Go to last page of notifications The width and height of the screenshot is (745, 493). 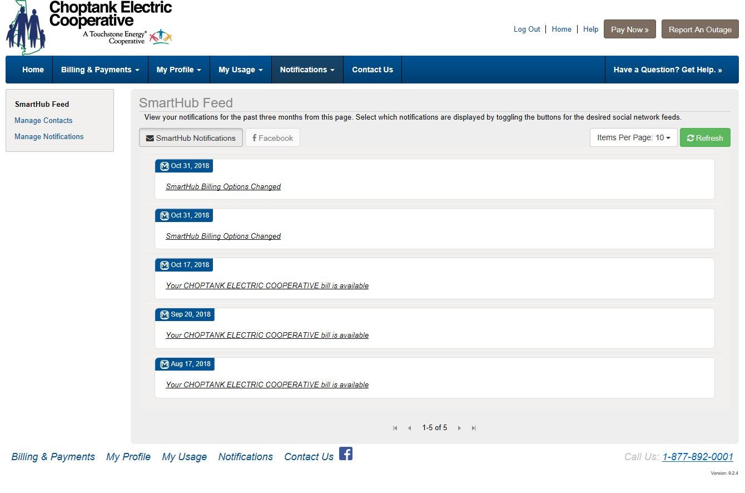474,428
